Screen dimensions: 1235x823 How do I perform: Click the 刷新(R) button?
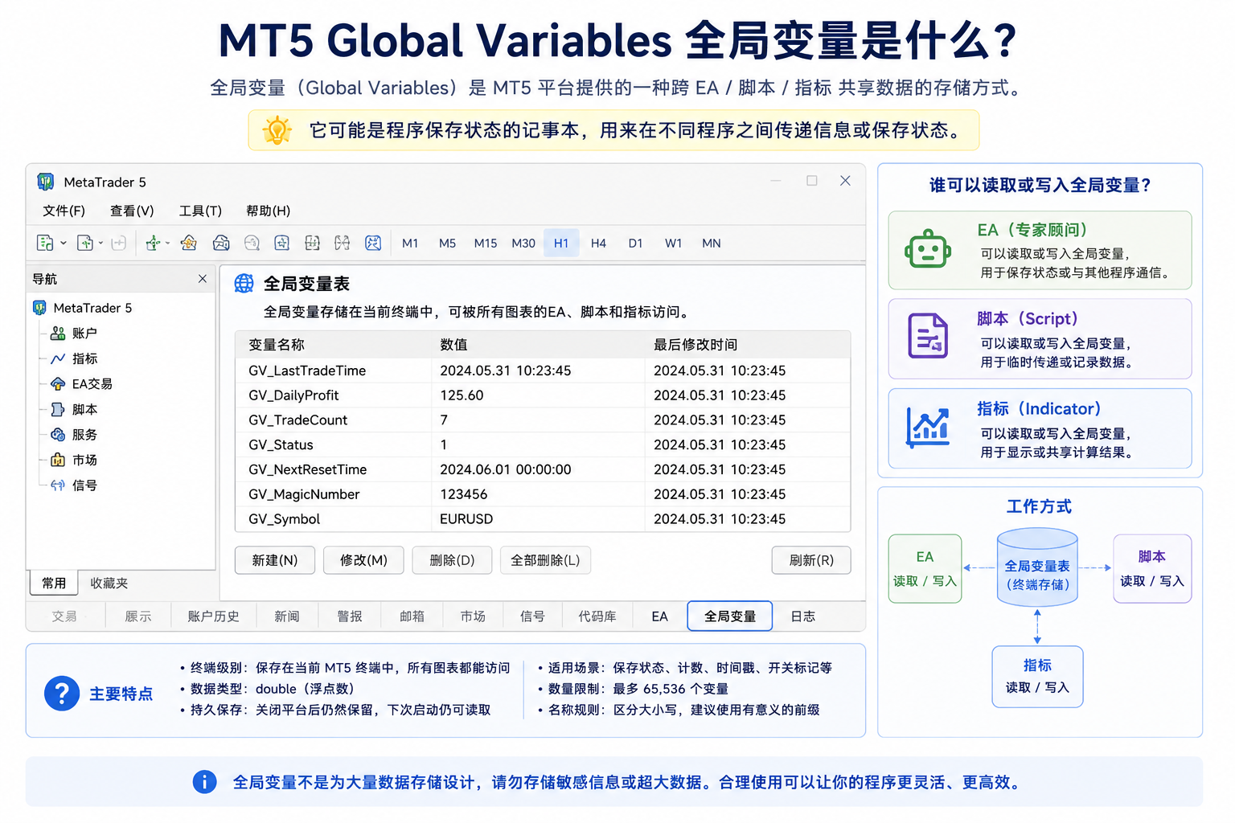click(x=811, y=560)
